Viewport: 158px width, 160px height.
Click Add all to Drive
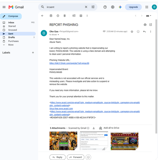pos(109,128)
